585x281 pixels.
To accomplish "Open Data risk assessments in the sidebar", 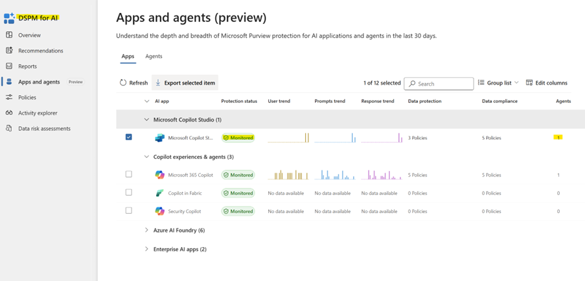I will pyautogui.click(x=45, y=129).
